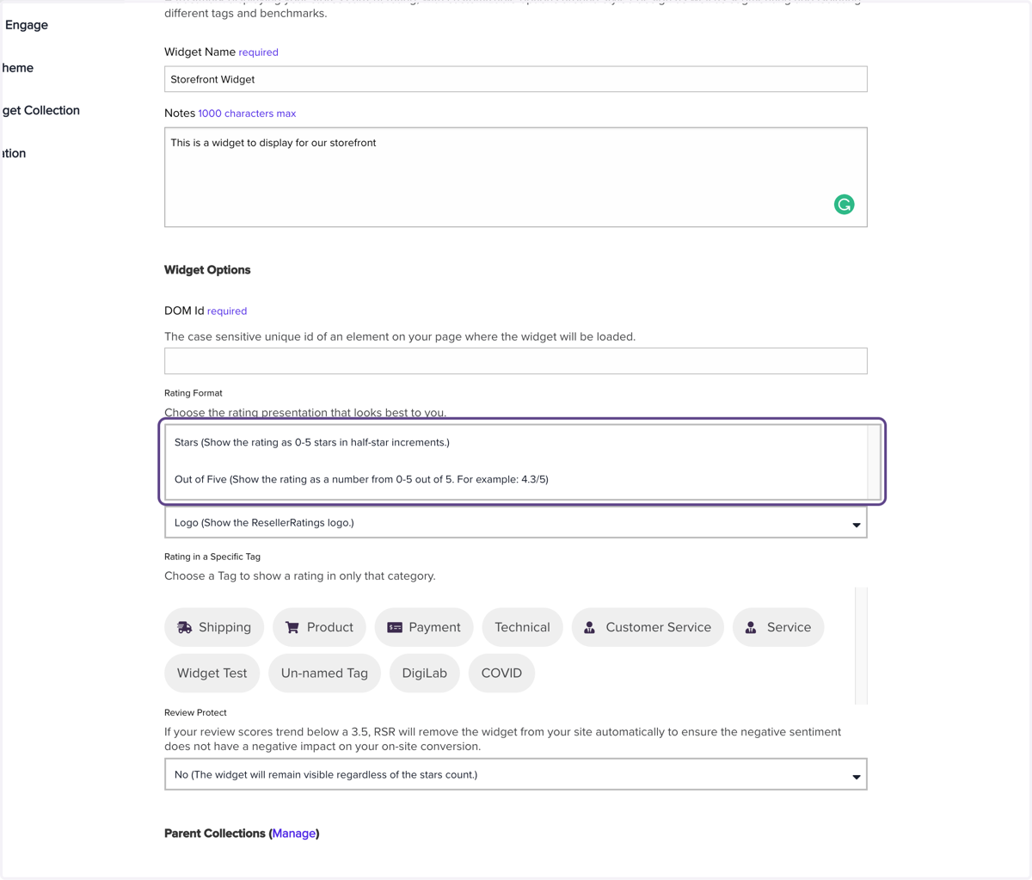The image size is (1032, 880).
Task: Click the person icon on Customer Service tag
Action: coord(590,627)
